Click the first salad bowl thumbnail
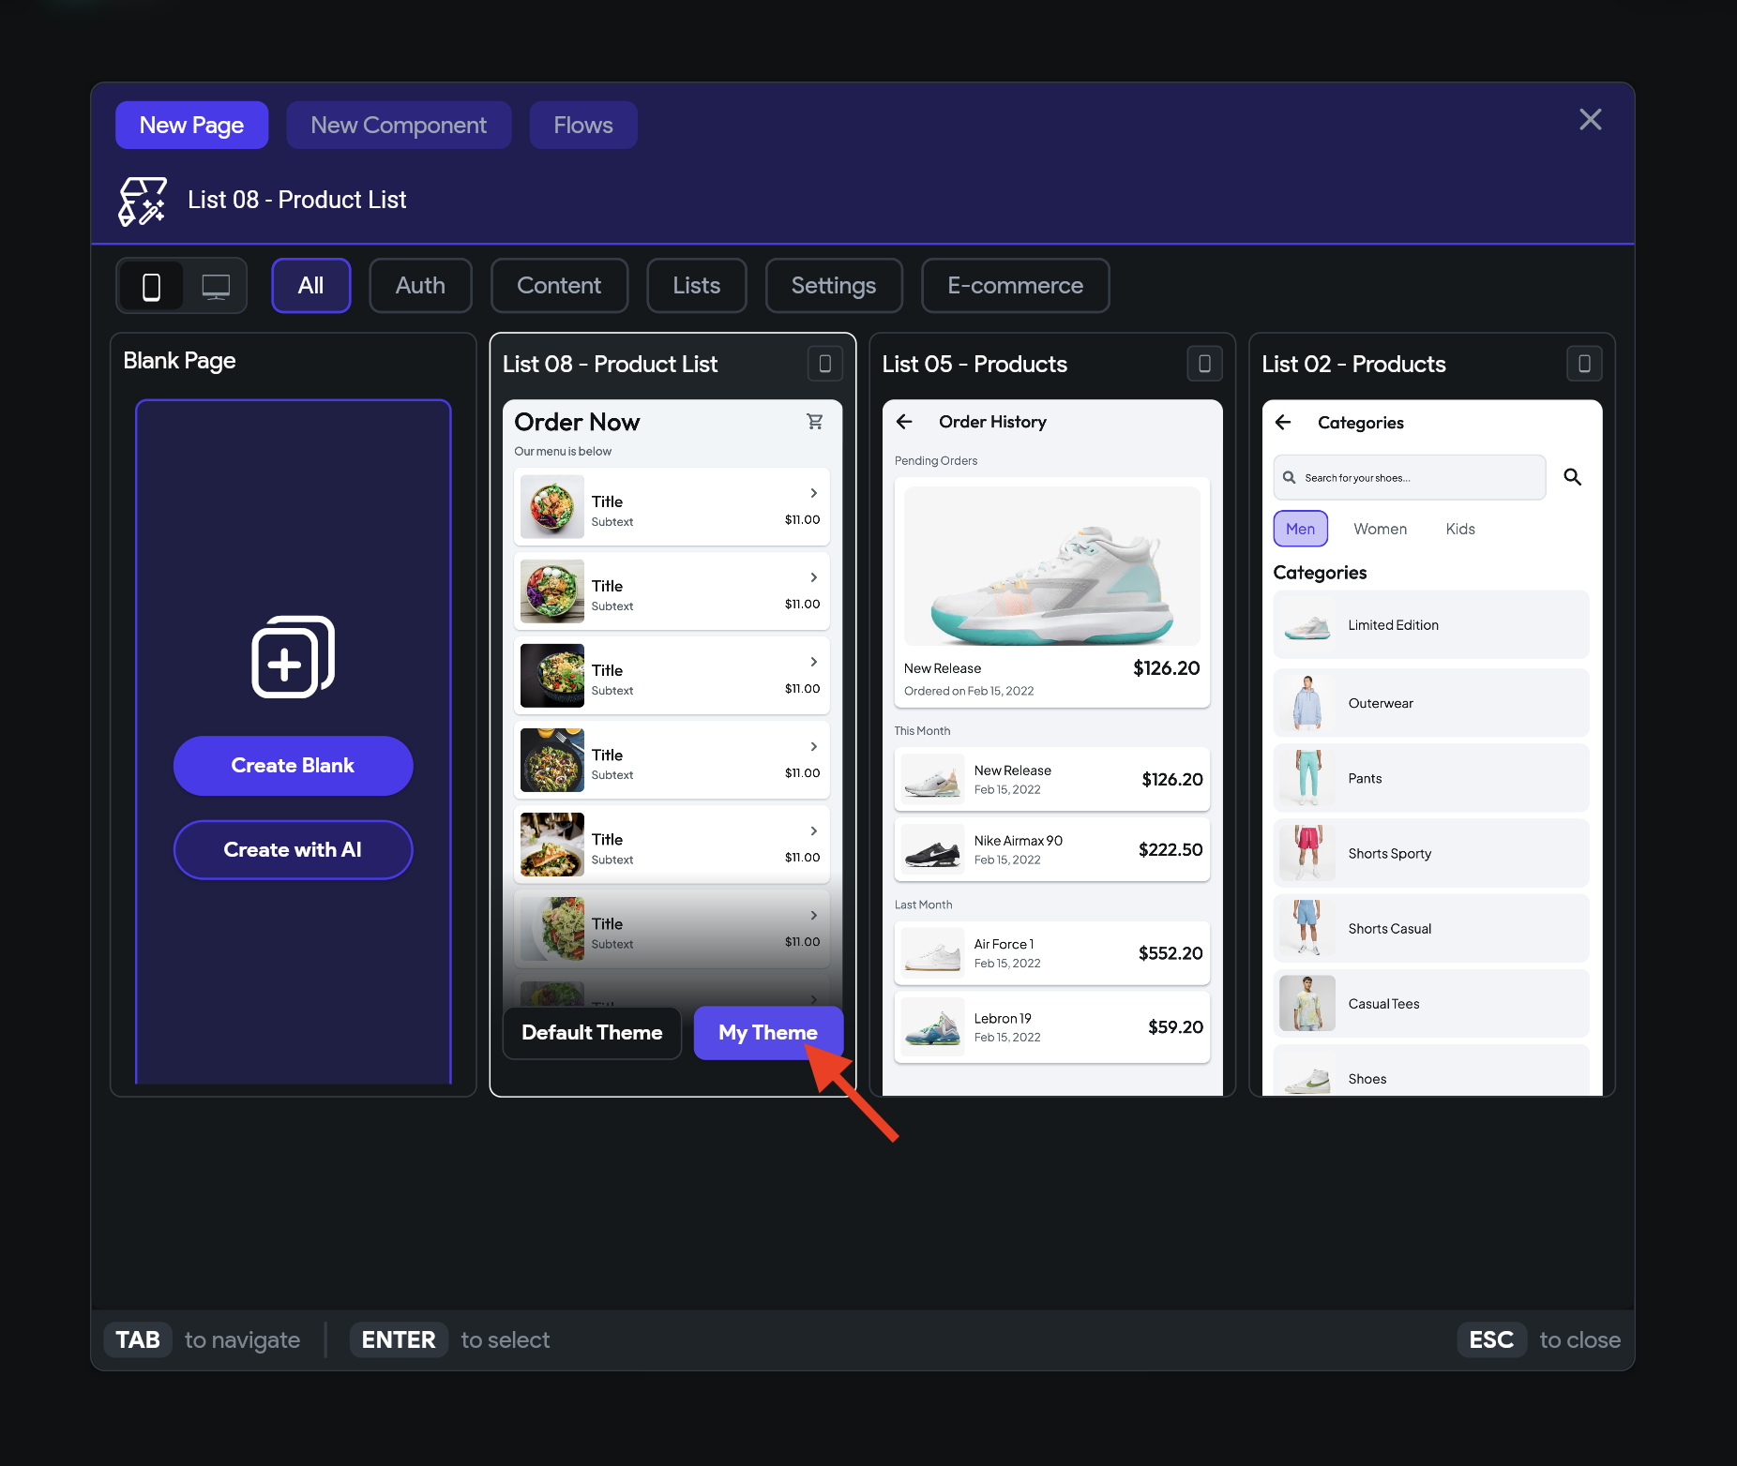Screen dimensions: 1737x1466 click(x=552, y=507)
